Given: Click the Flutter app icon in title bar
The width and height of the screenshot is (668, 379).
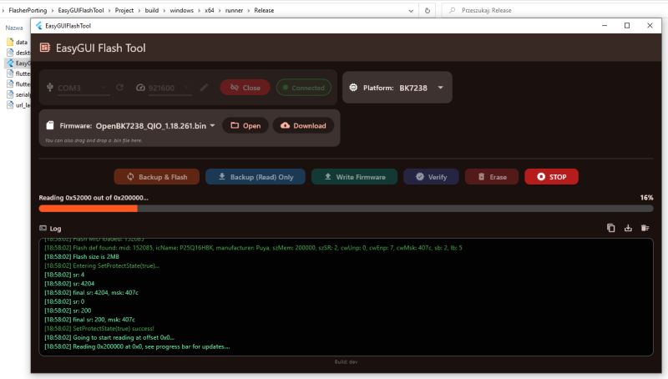Looking at the screenshot, I should tap(38, 26).
